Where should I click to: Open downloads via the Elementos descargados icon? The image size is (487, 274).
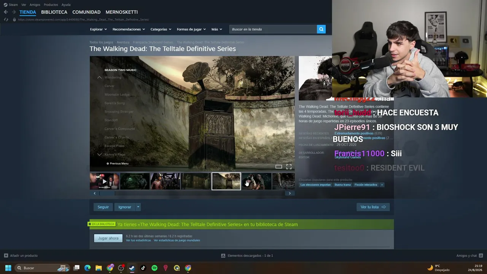tap(223, 256)
